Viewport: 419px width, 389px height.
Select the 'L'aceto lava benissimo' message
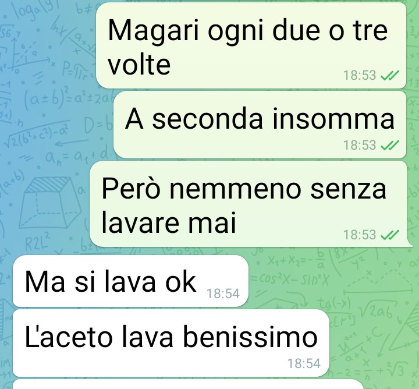[171, 343]
